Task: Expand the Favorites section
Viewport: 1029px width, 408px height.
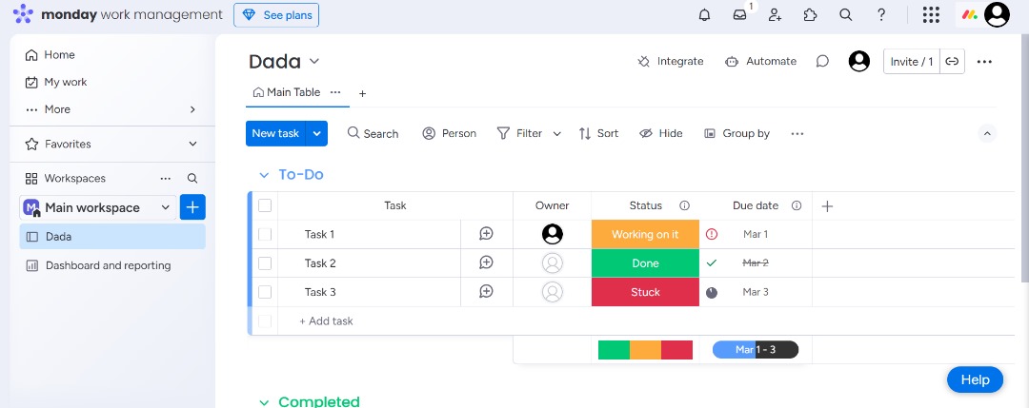Action: click(192, 144)
